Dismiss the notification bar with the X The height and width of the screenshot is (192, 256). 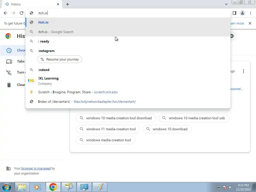pyautogui.click(x=250, y=23)
